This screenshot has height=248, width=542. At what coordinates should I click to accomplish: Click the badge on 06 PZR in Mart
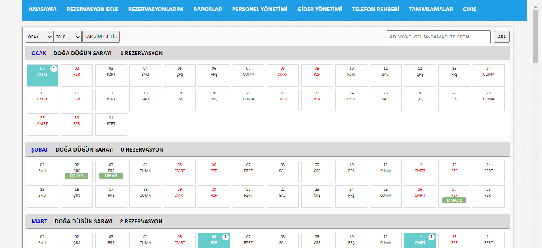pyautogui.click(x=225, y=237)
